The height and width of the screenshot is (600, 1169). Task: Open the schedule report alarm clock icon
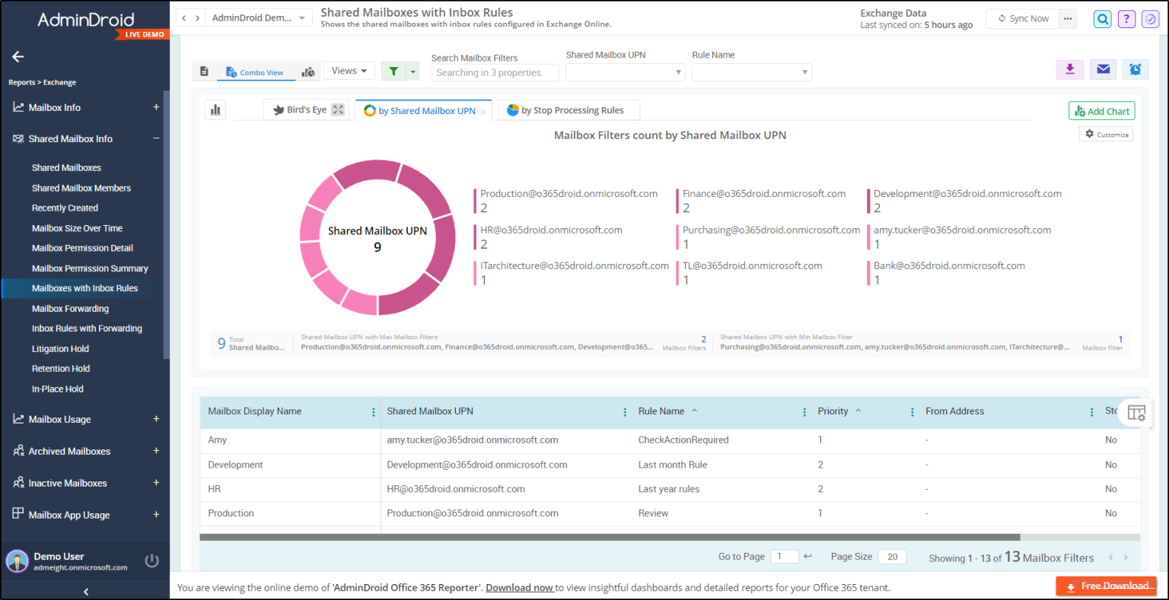click(x=1135, y=69)
